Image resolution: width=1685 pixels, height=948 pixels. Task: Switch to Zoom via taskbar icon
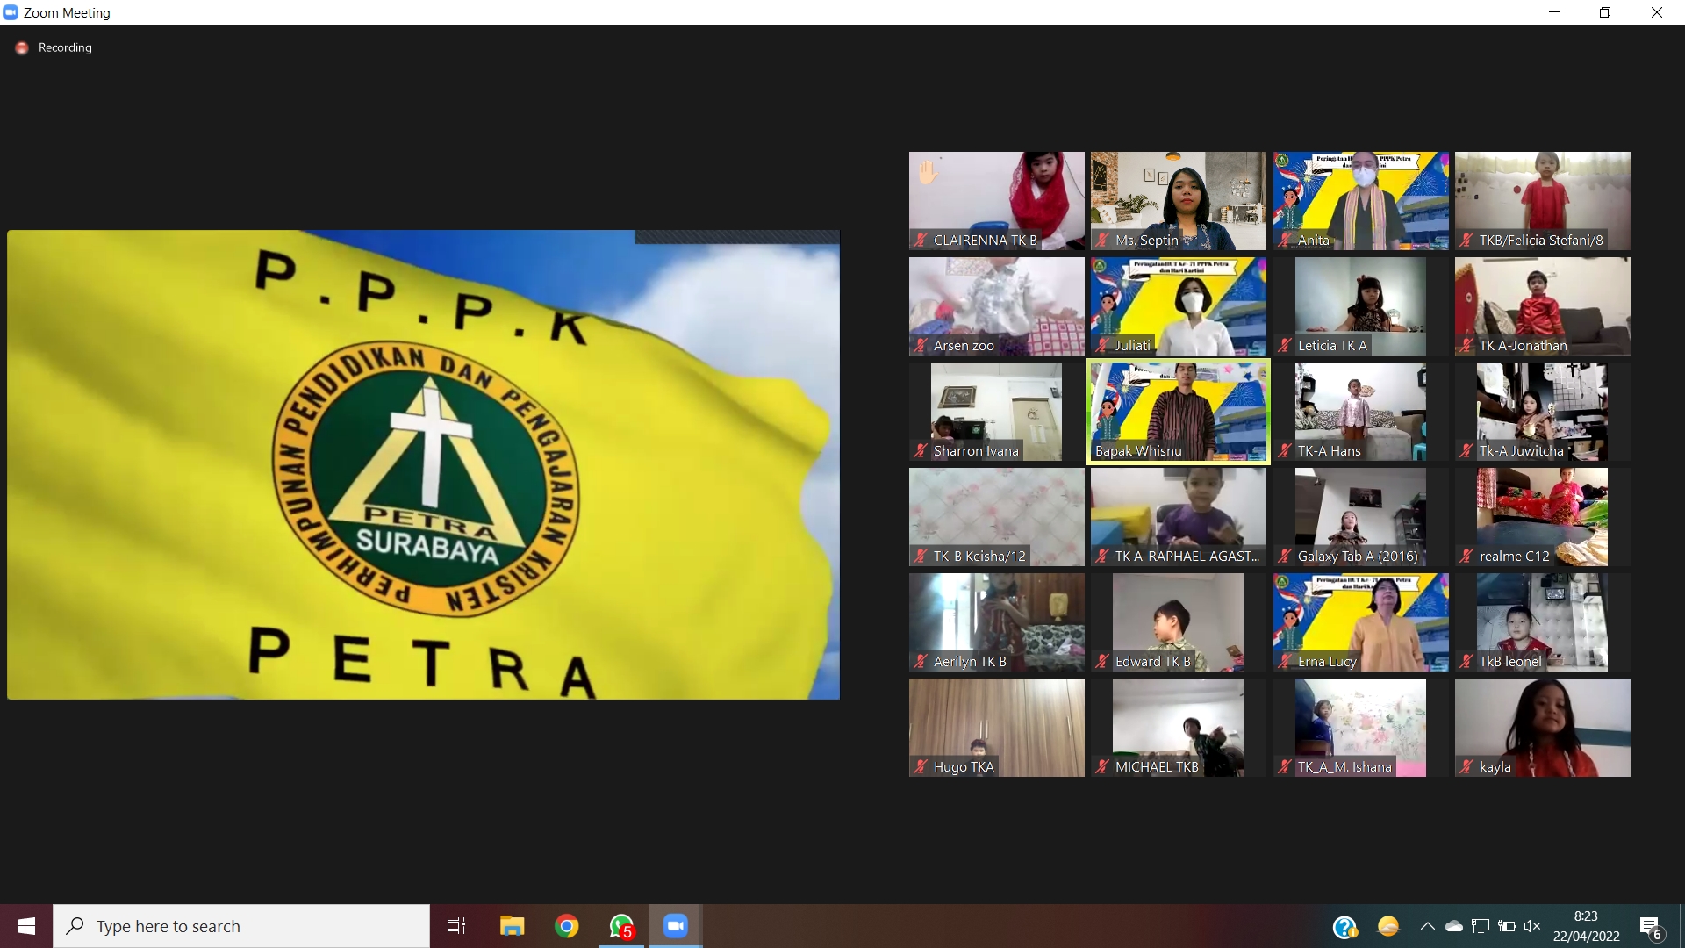coord(675,926)
